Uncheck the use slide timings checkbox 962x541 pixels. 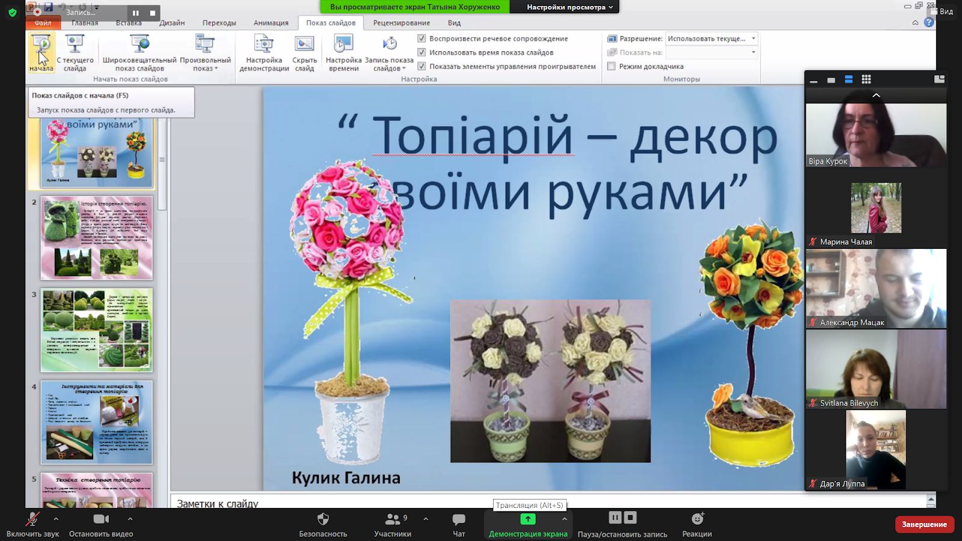coord(421,52)
